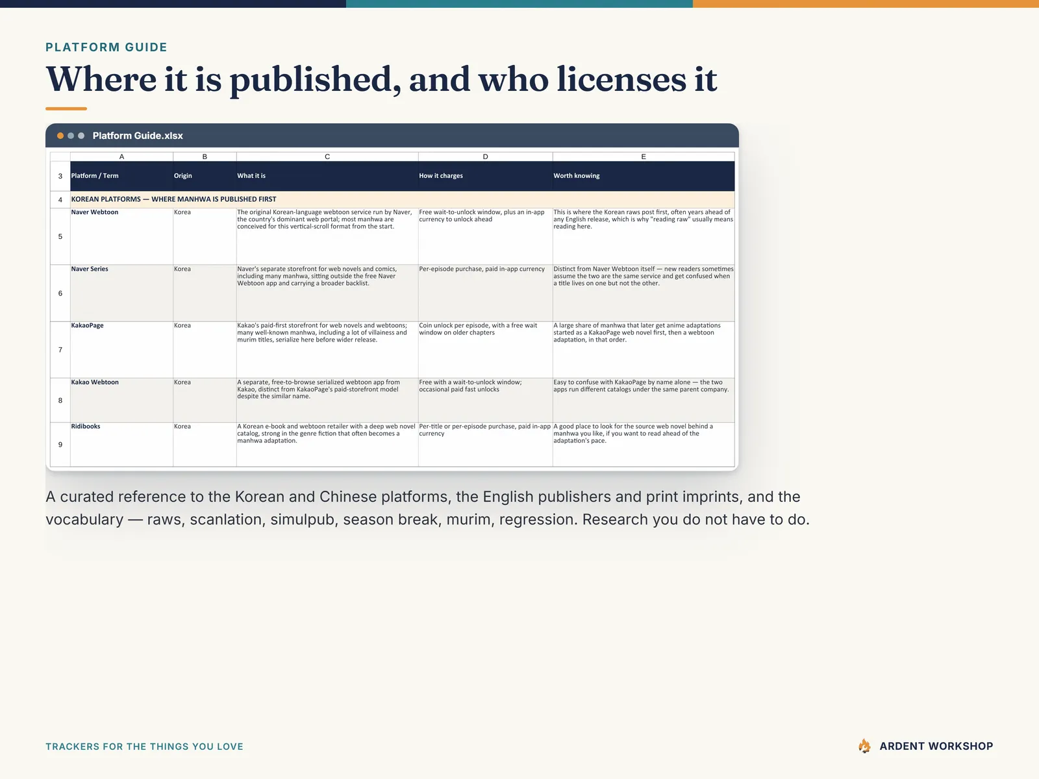Click the 'Platform / Term' header cell

121,176
